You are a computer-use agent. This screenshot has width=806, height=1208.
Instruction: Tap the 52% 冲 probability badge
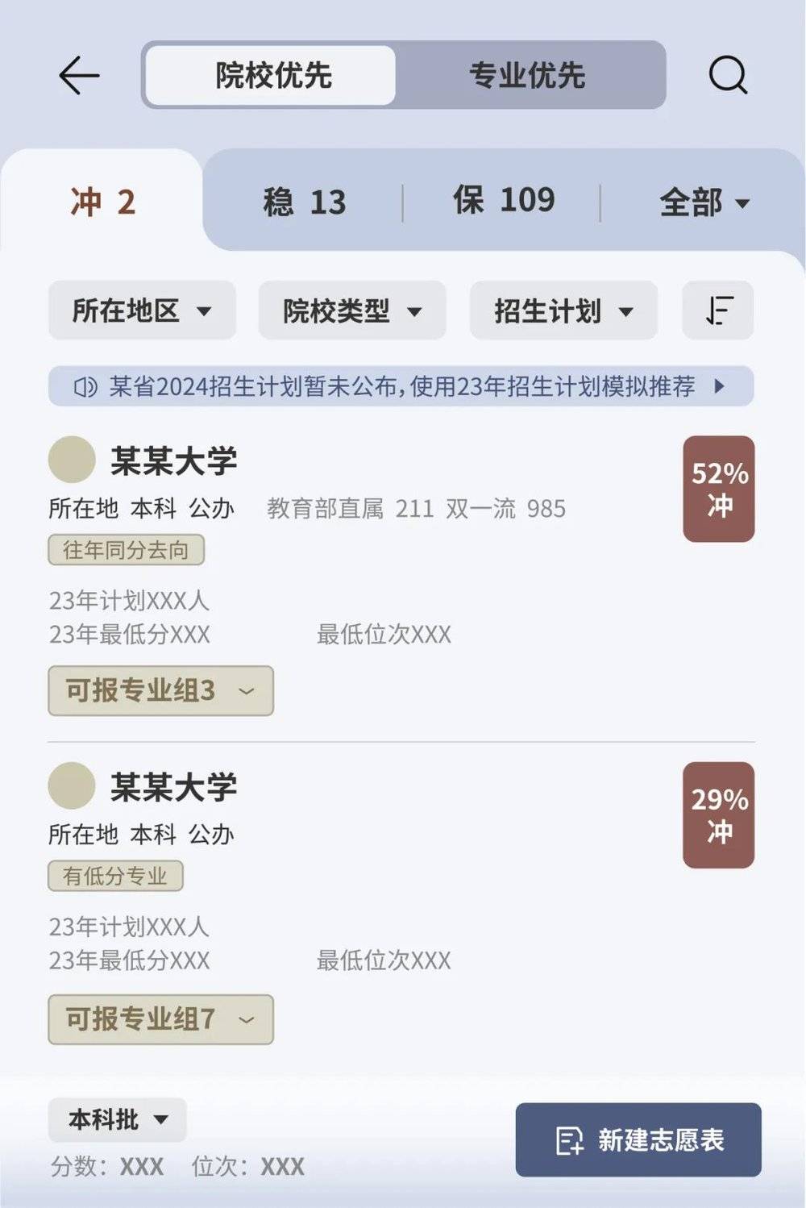(719, 489)
